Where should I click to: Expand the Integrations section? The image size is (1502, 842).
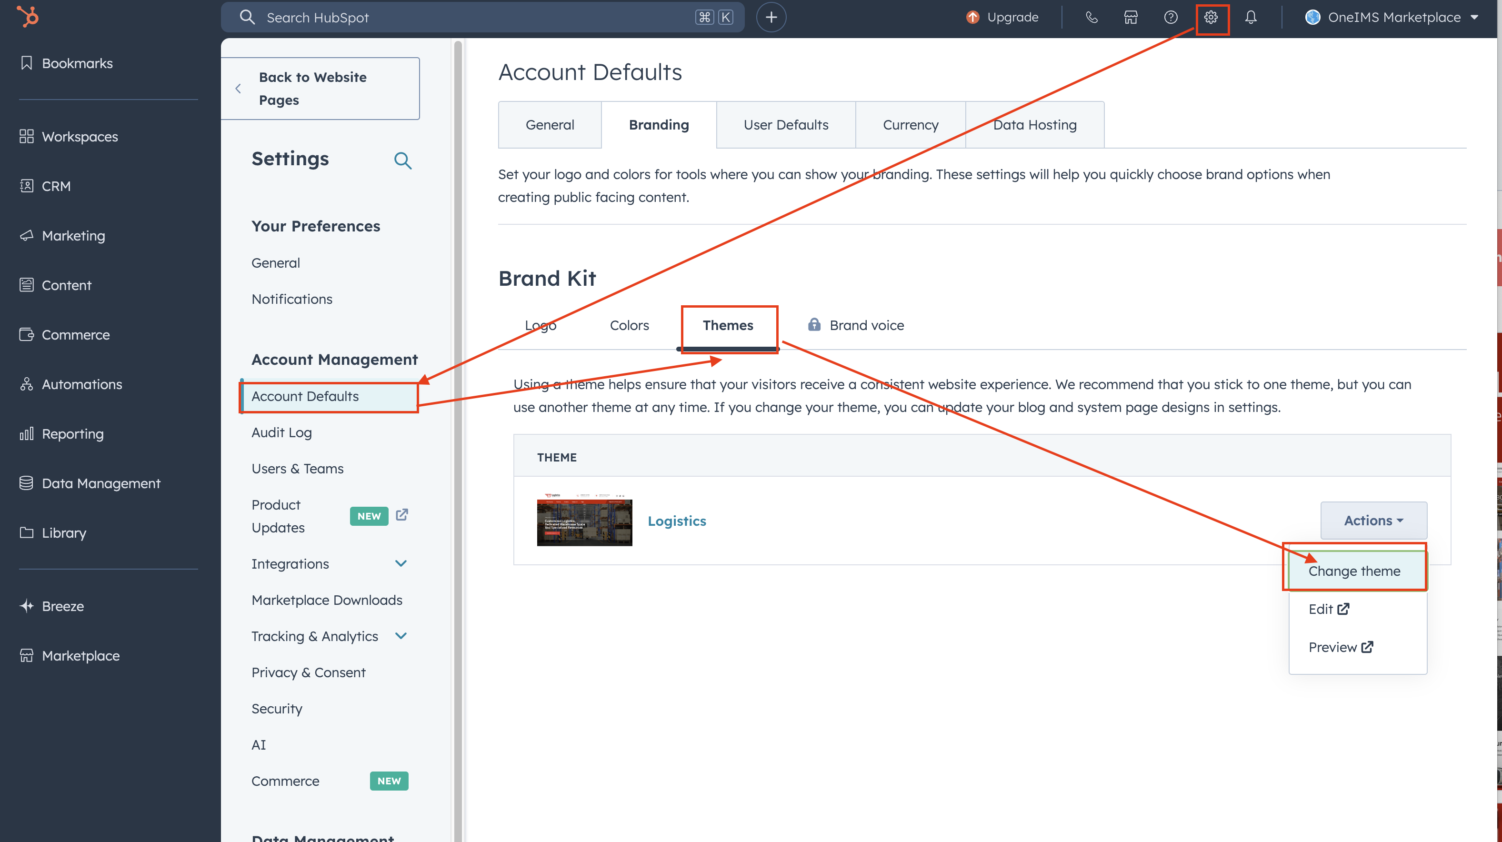(401, 564)
